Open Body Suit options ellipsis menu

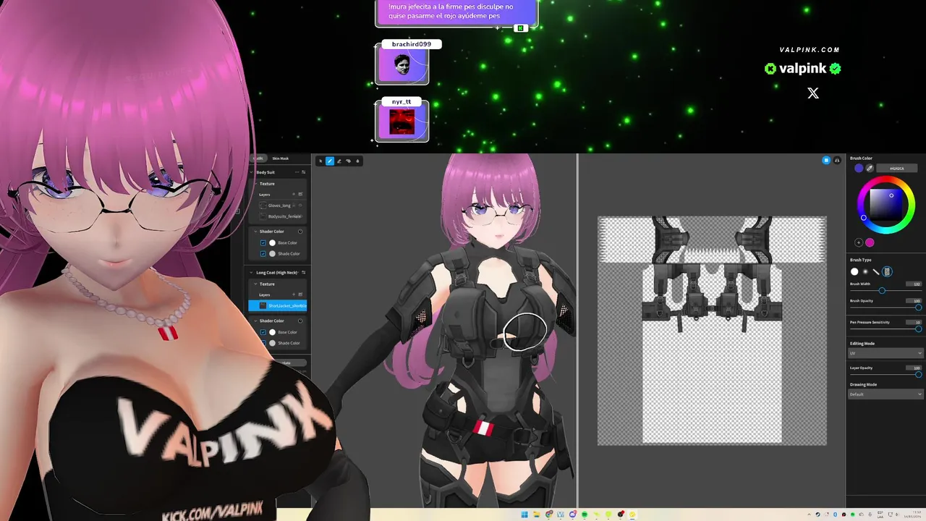[297, 172]
